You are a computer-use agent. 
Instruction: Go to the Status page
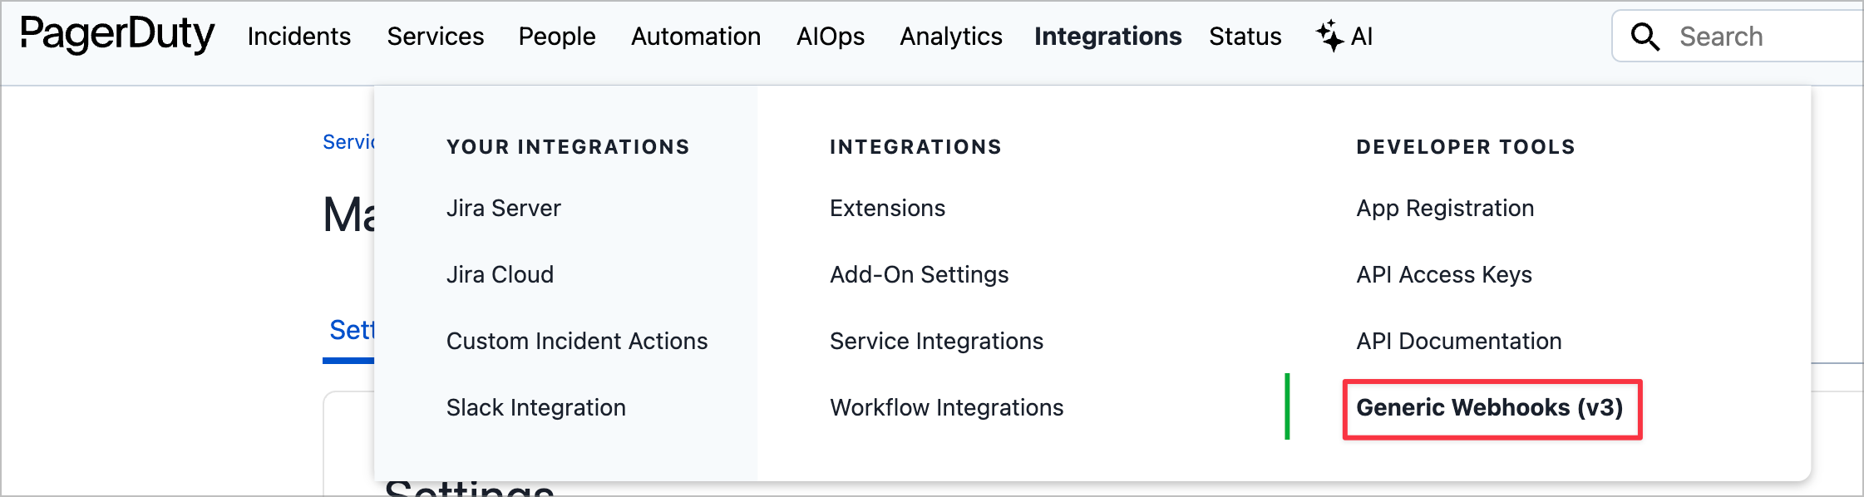[1245, 37]
